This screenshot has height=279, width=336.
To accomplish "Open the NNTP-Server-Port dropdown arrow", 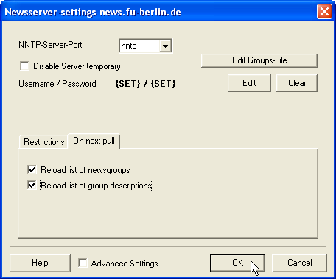I will 165,46.
